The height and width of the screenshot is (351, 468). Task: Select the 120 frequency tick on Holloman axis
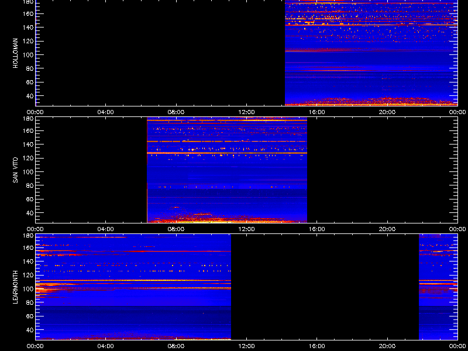coord(29,41)
